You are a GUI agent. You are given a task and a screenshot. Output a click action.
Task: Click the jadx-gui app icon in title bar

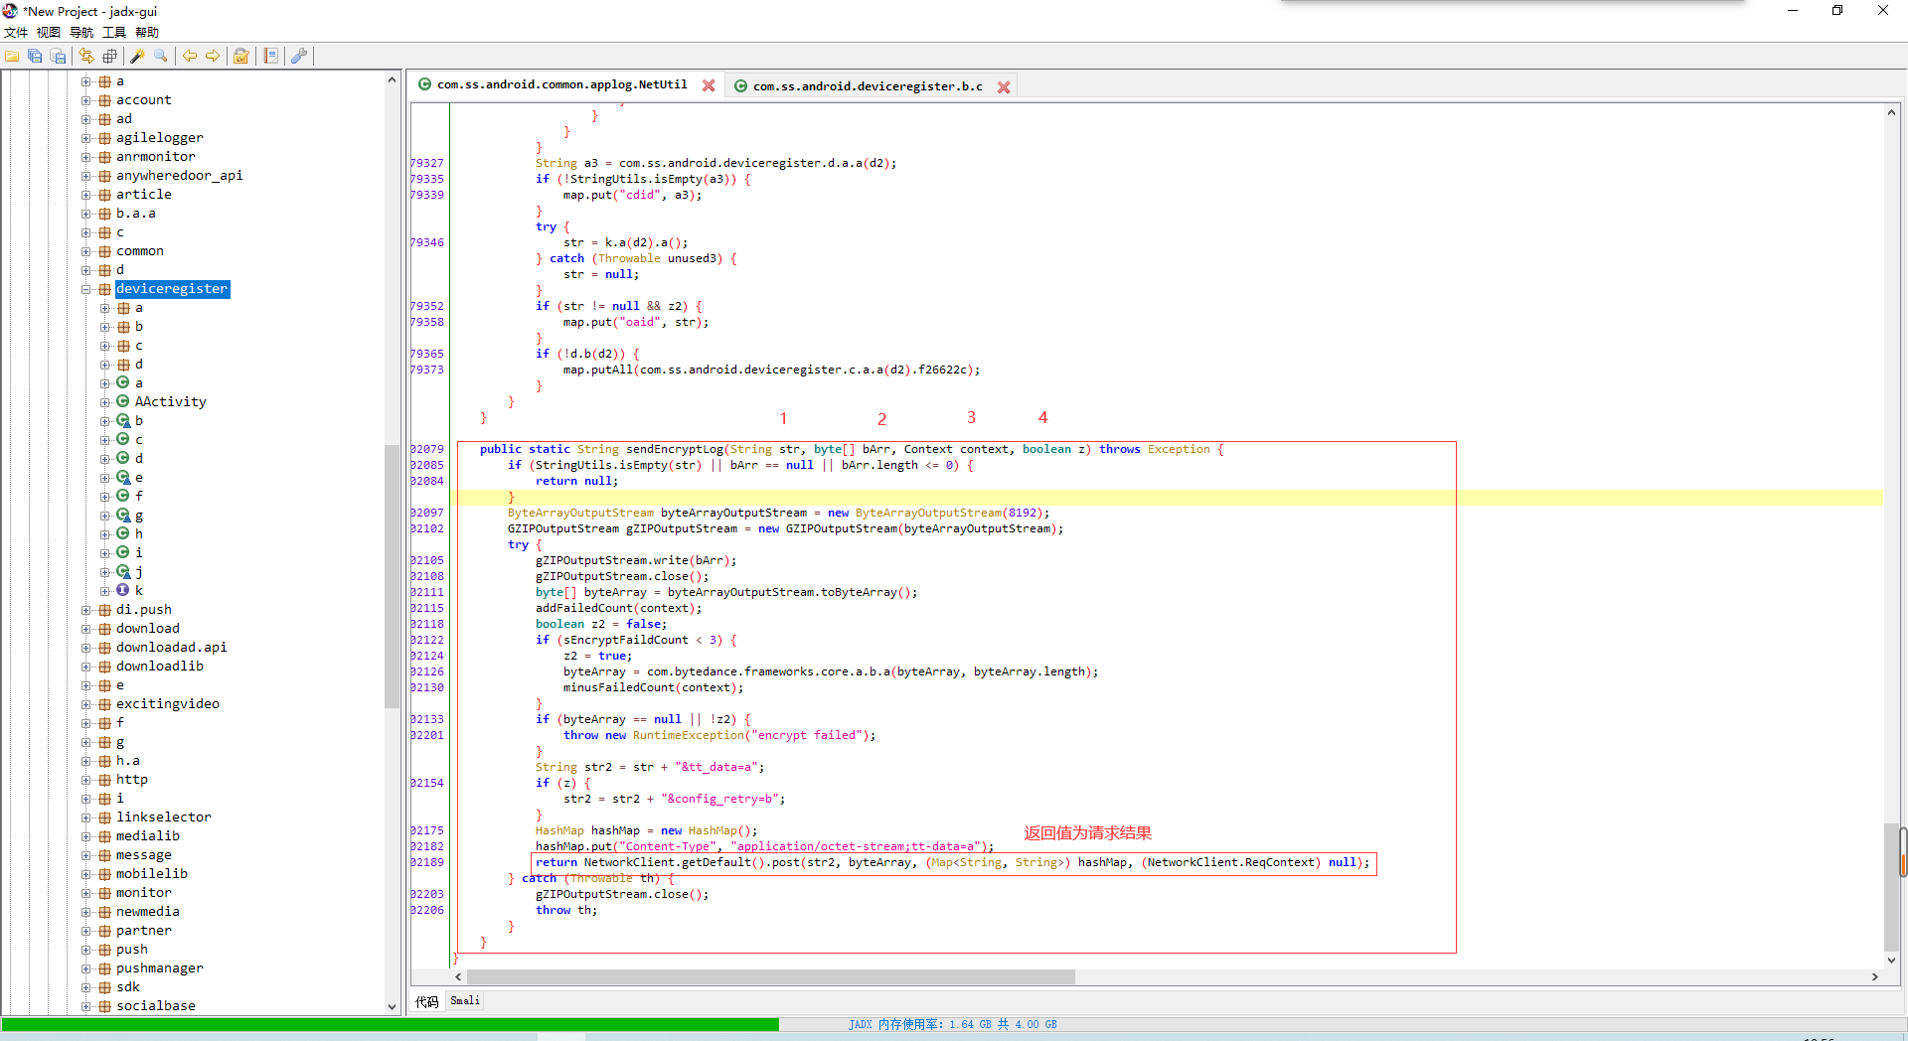[10, 11]
